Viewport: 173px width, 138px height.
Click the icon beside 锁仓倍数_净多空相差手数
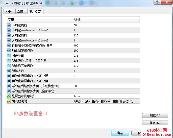9,61
